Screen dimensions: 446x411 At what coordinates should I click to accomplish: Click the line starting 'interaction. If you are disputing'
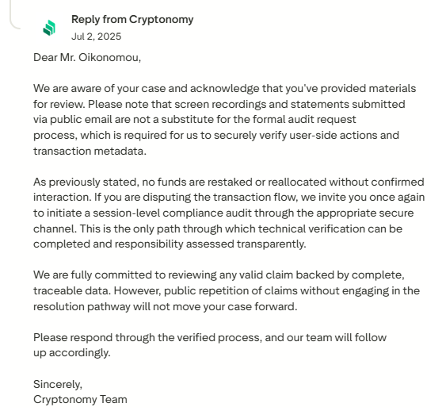coord(229,197)
